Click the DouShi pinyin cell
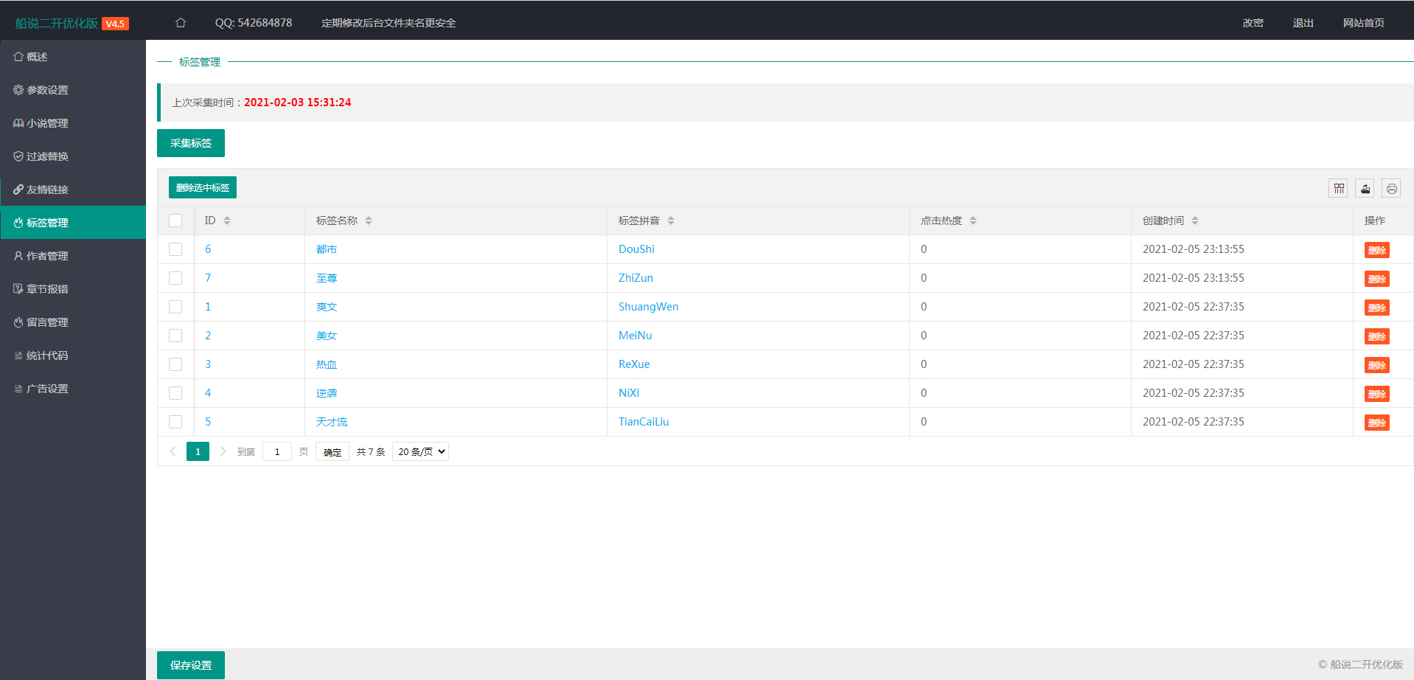 [636, 249]
